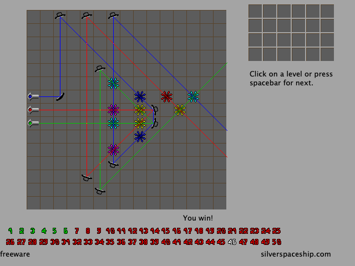Click the far-right cyan flower target
The height and width of the screenshot is (266, 355).
tap(194, 96)
